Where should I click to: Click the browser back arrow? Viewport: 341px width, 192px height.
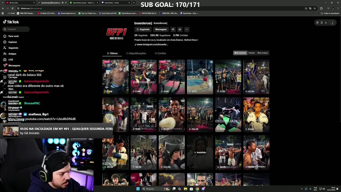(x=3, y=8)
